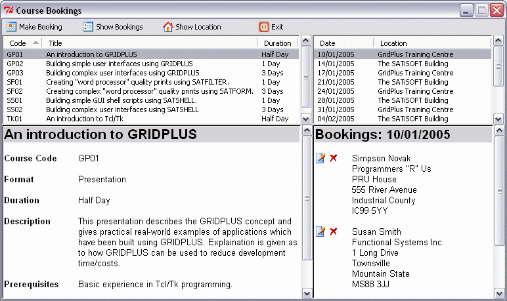
Task: Click the course details scrollbar thumb
Action: coord(307,198)
